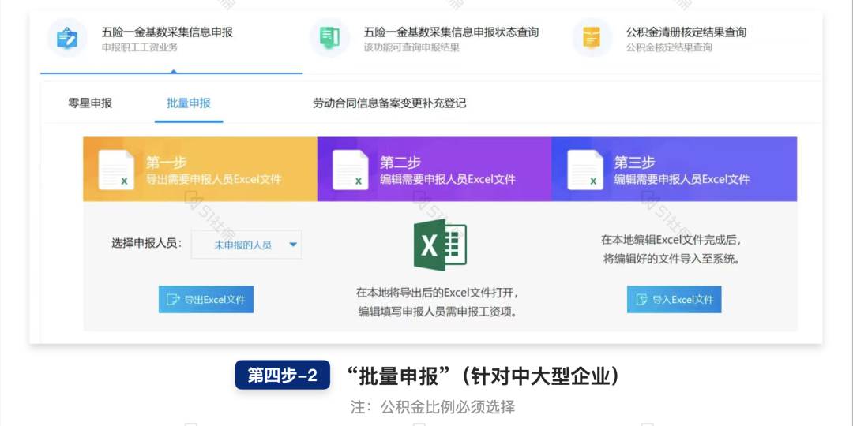The image size is (853, 426).
Task: Click the dropdown arrow beside 未申报的人员
Action: (x=293, y=245)
